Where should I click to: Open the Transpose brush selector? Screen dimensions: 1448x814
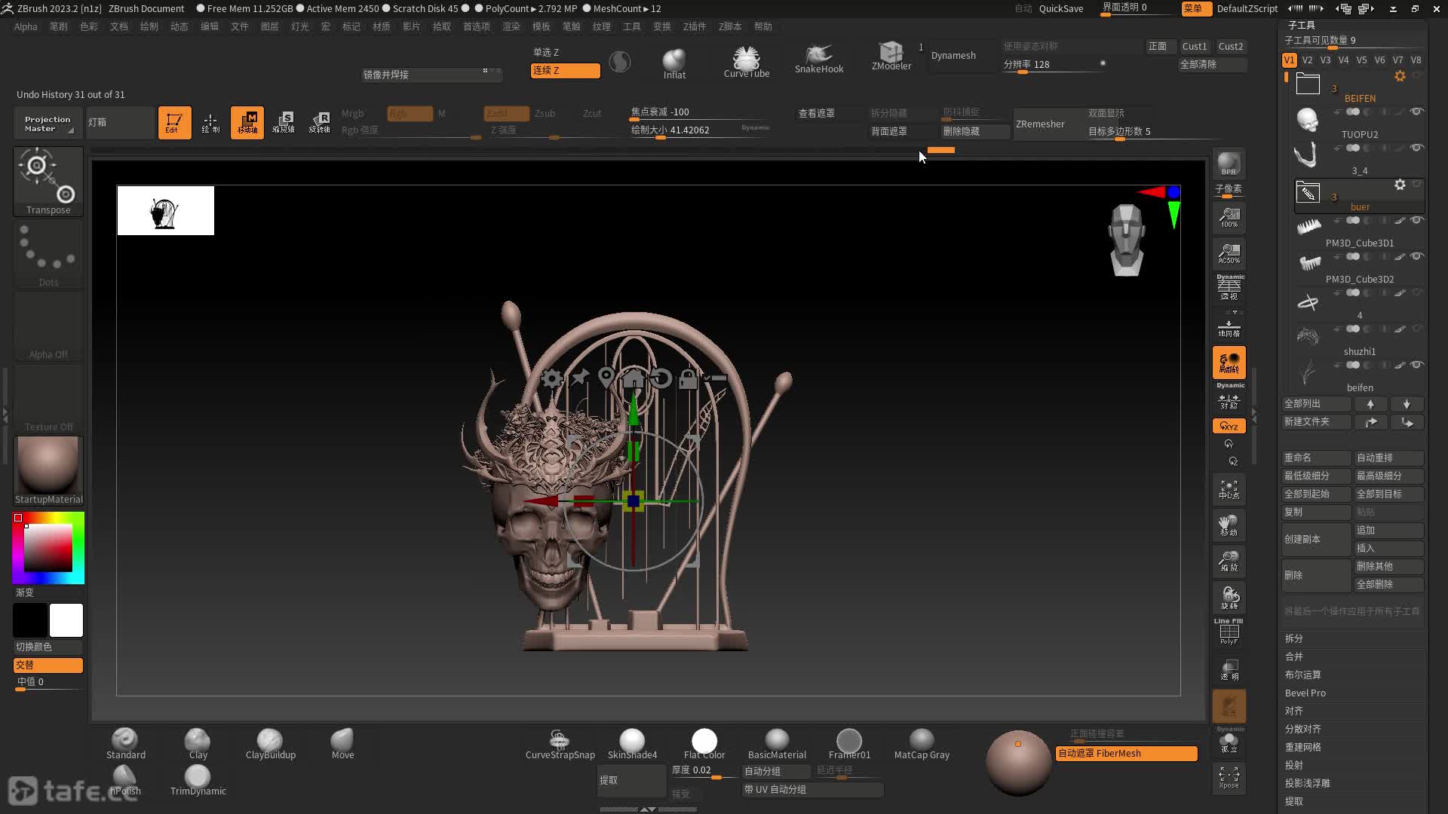coord(48,182)
